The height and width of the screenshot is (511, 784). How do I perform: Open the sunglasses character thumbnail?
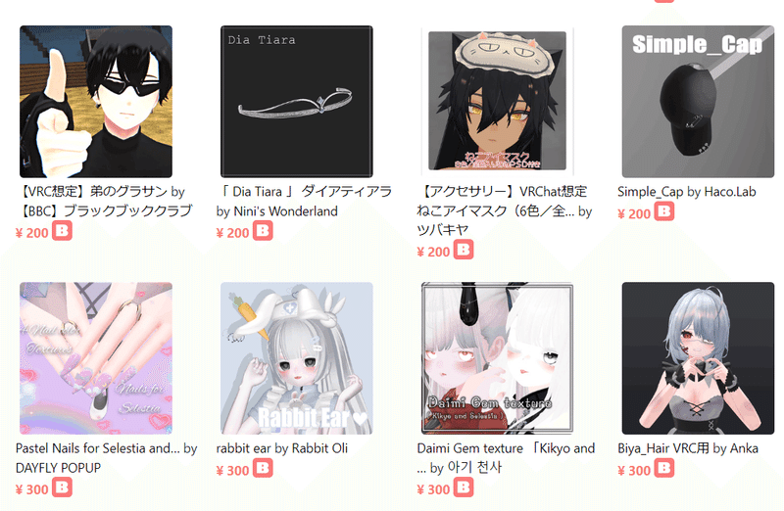click(x=96, y=102)
